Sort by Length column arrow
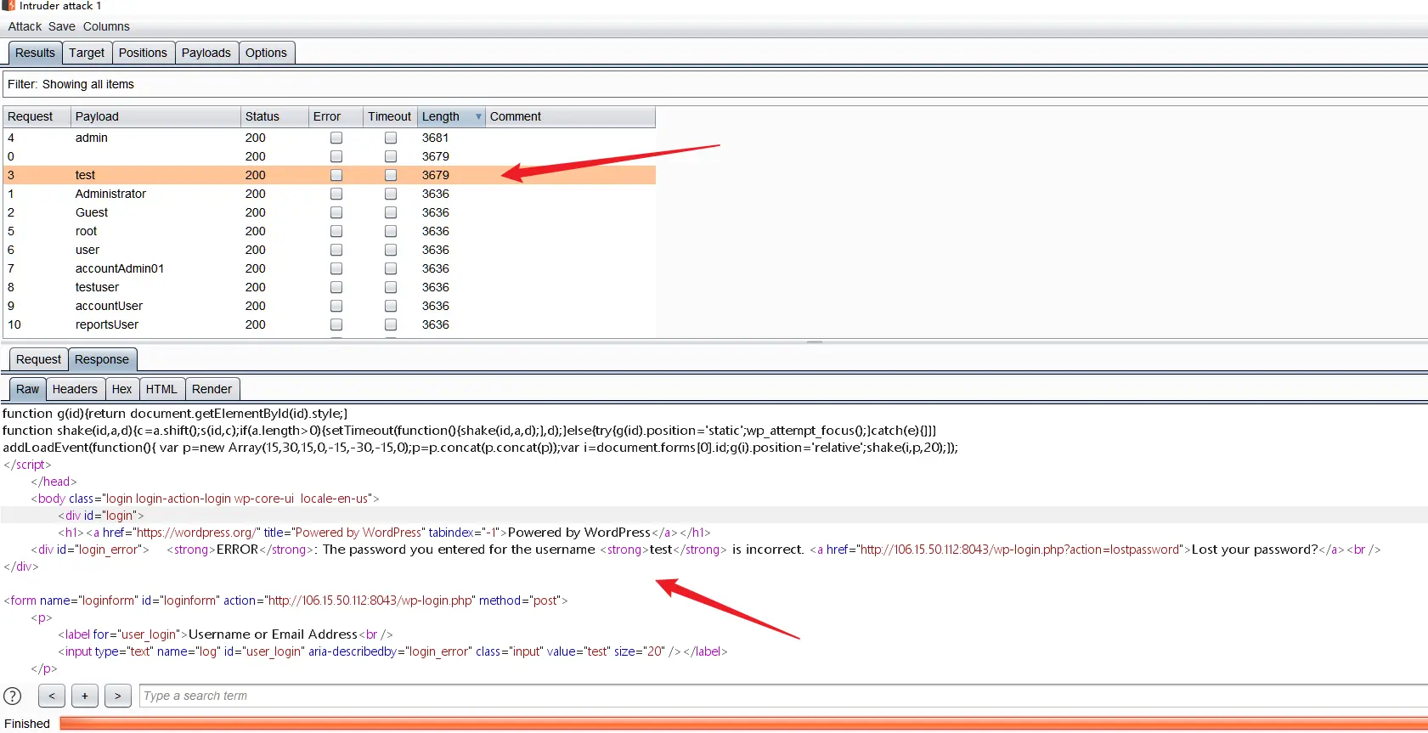 pyautogui.click(x=478, y=116)
